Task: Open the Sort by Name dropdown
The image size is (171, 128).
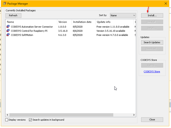Action: [123, 16]
